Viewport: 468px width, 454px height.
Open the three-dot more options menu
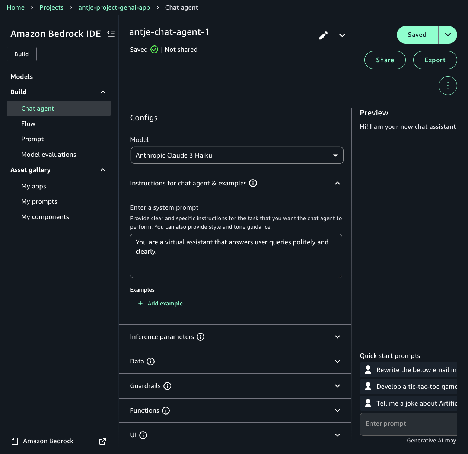448,86
